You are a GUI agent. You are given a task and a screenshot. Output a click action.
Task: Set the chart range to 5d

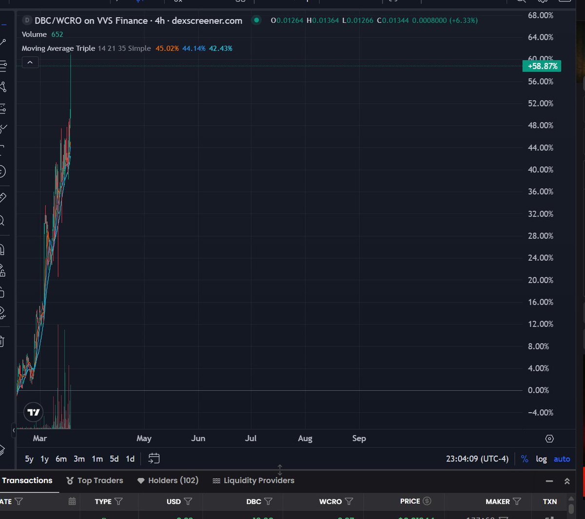pyautogui.click(x=114, y=459)
